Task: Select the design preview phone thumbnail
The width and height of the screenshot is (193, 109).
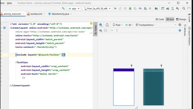Action: (124, 87)
